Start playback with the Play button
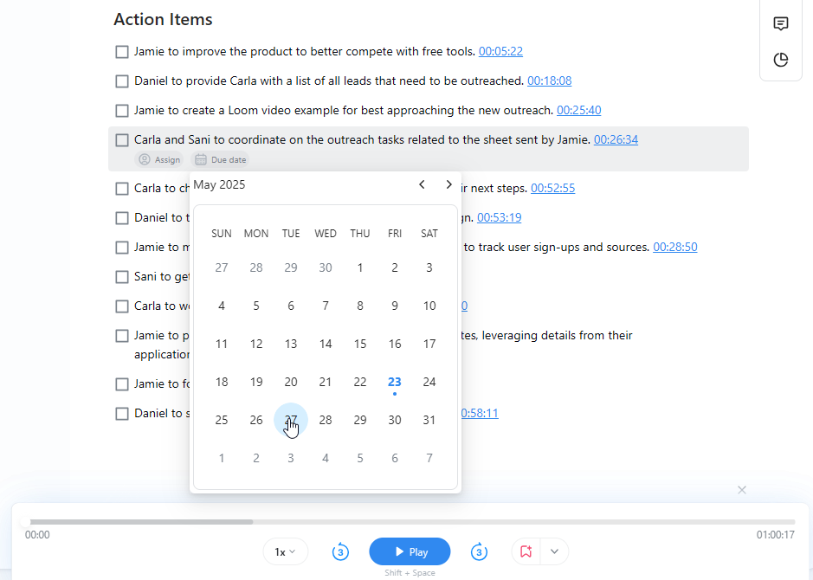 pos(410,551)
